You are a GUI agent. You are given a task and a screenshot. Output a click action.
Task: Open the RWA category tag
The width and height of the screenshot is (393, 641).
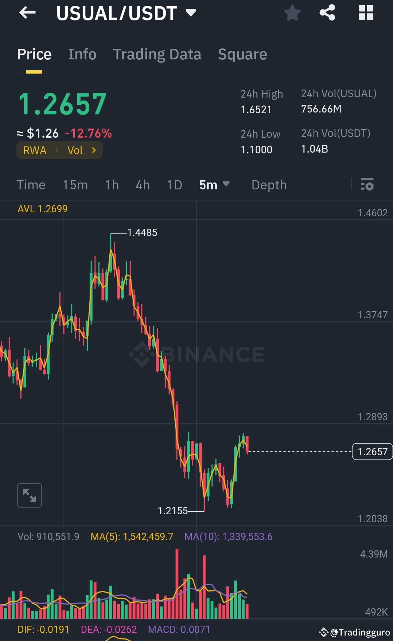pyautogui.click(x=35, y=150)
